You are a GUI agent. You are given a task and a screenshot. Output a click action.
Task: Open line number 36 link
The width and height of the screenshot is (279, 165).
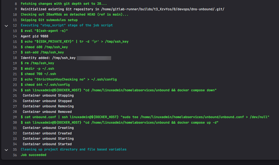[15, 155]
